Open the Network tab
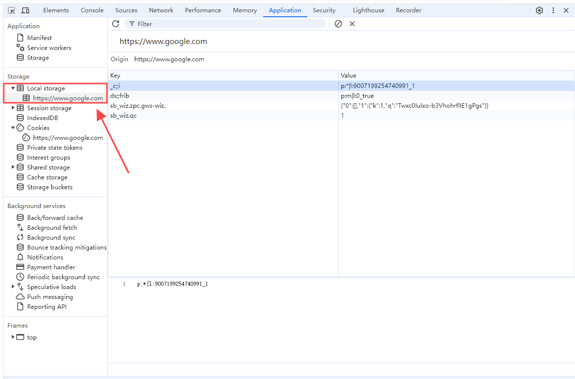 pos(161,10)
